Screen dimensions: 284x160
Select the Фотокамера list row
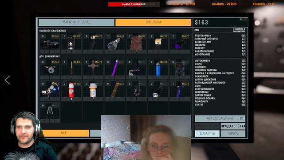tap(220, 60)
